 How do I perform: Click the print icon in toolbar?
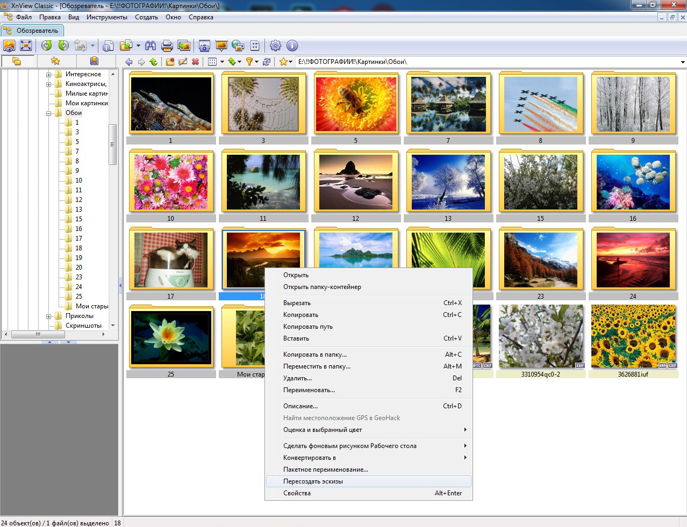(x=167, y=46)
